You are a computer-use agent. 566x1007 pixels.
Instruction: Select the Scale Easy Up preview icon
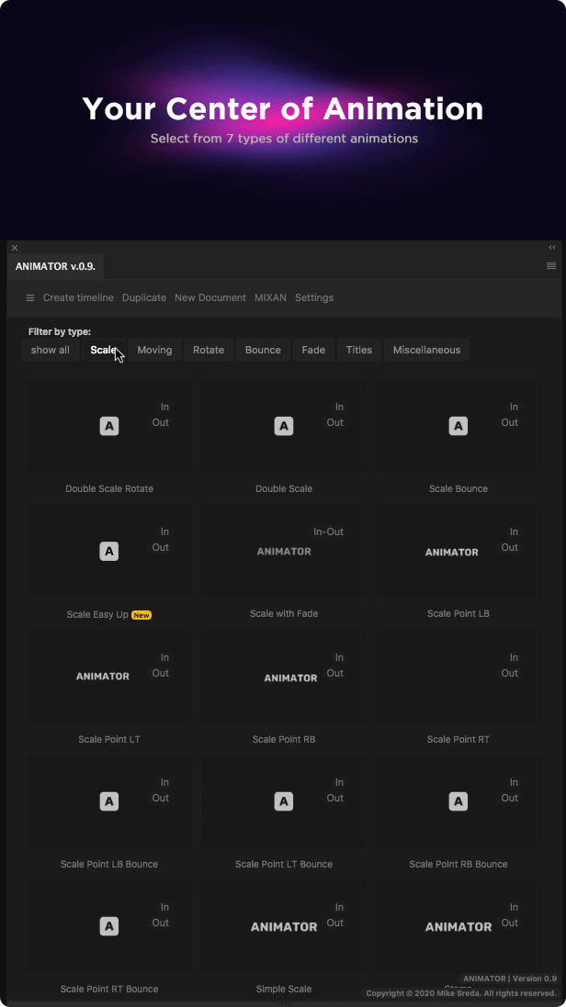[x=109, y=551]
